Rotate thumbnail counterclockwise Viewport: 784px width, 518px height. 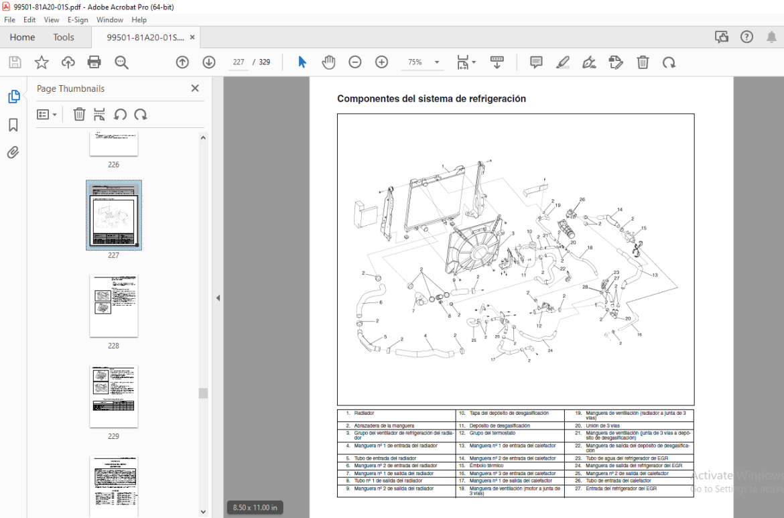pos(120,115)
